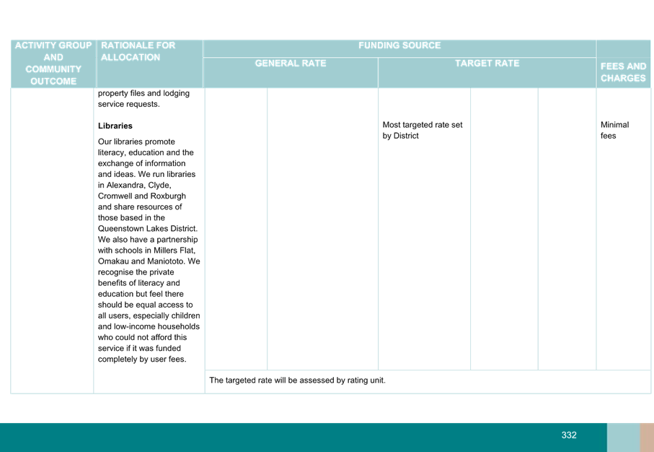Click the bold Libraries heading
The height and width of the screenshot is (452, 654).
(x=115, y=126)
